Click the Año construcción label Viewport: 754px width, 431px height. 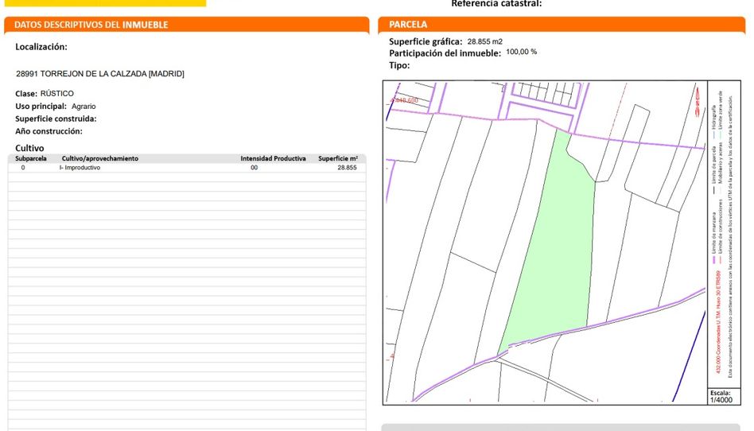pos(49,131)
